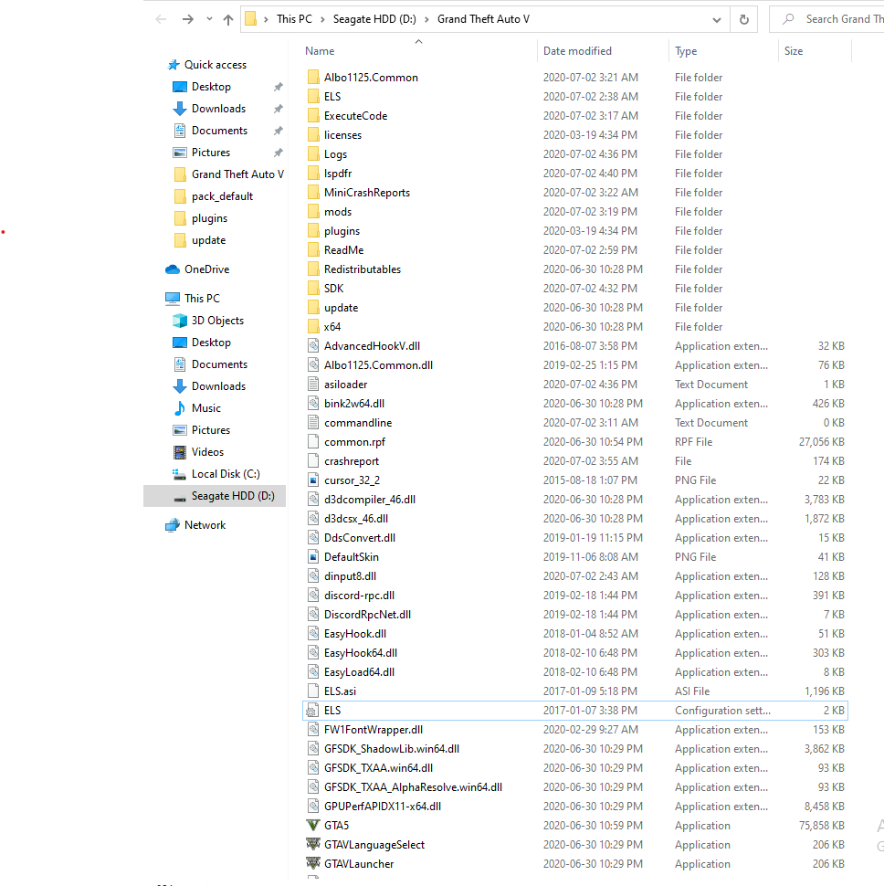
Task: Select the commandline text document
Action: (x=358, y=423)
